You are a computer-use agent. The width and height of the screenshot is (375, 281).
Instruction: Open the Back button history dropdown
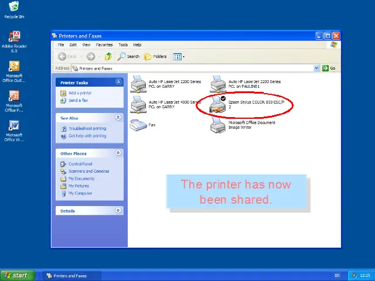pos(81,57)
